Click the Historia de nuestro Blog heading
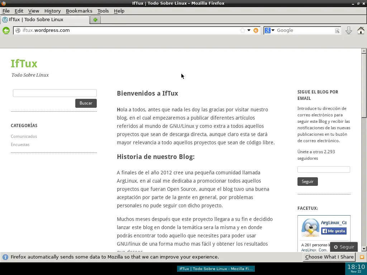The width and height of the screenshot is (367, 275). [x=156, y=157]
